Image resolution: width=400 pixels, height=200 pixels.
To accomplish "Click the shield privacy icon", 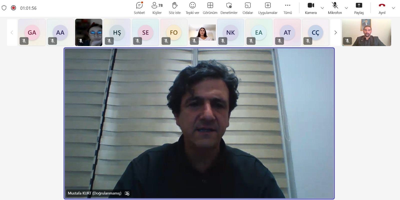I will coord(4,8).
